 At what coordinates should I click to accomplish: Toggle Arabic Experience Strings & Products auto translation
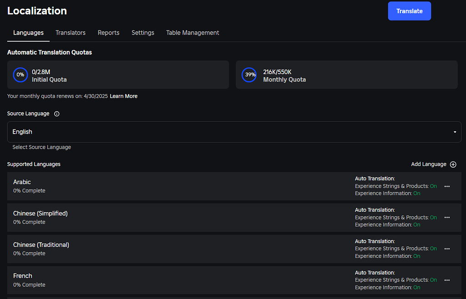coord(433,186)
